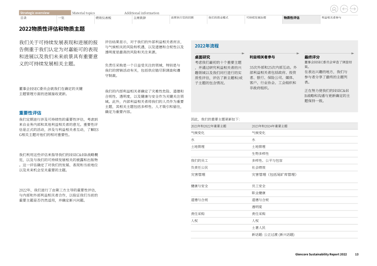Click the 透明度 table cell
Screen dimensions: 377x266
257,207
